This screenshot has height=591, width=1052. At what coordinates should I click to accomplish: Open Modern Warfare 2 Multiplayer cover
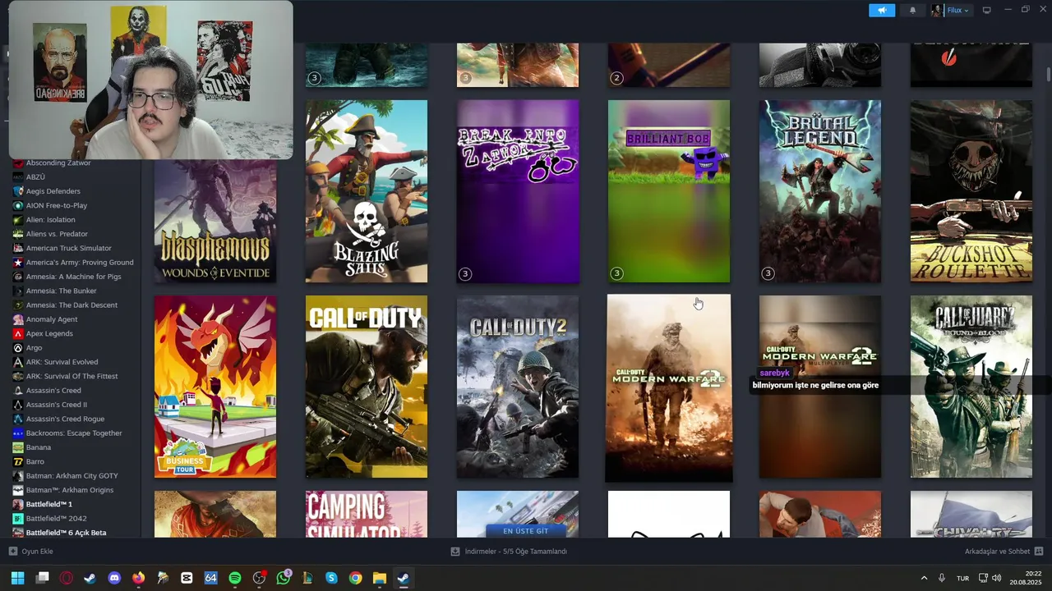[820, 387]
